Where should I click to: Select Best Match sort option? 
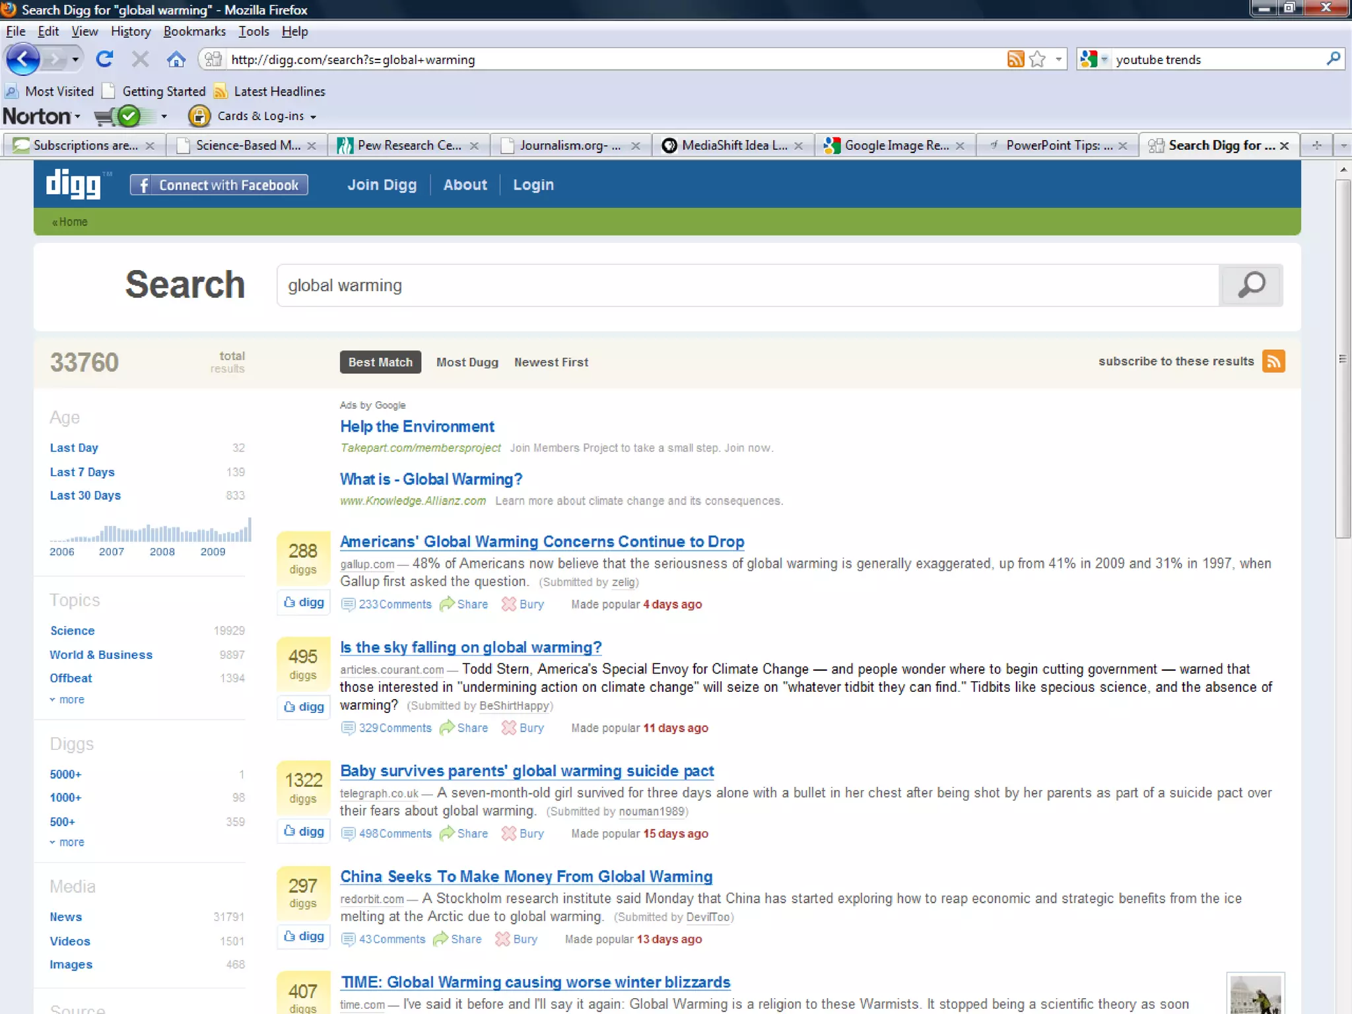[x=380, y=362]
